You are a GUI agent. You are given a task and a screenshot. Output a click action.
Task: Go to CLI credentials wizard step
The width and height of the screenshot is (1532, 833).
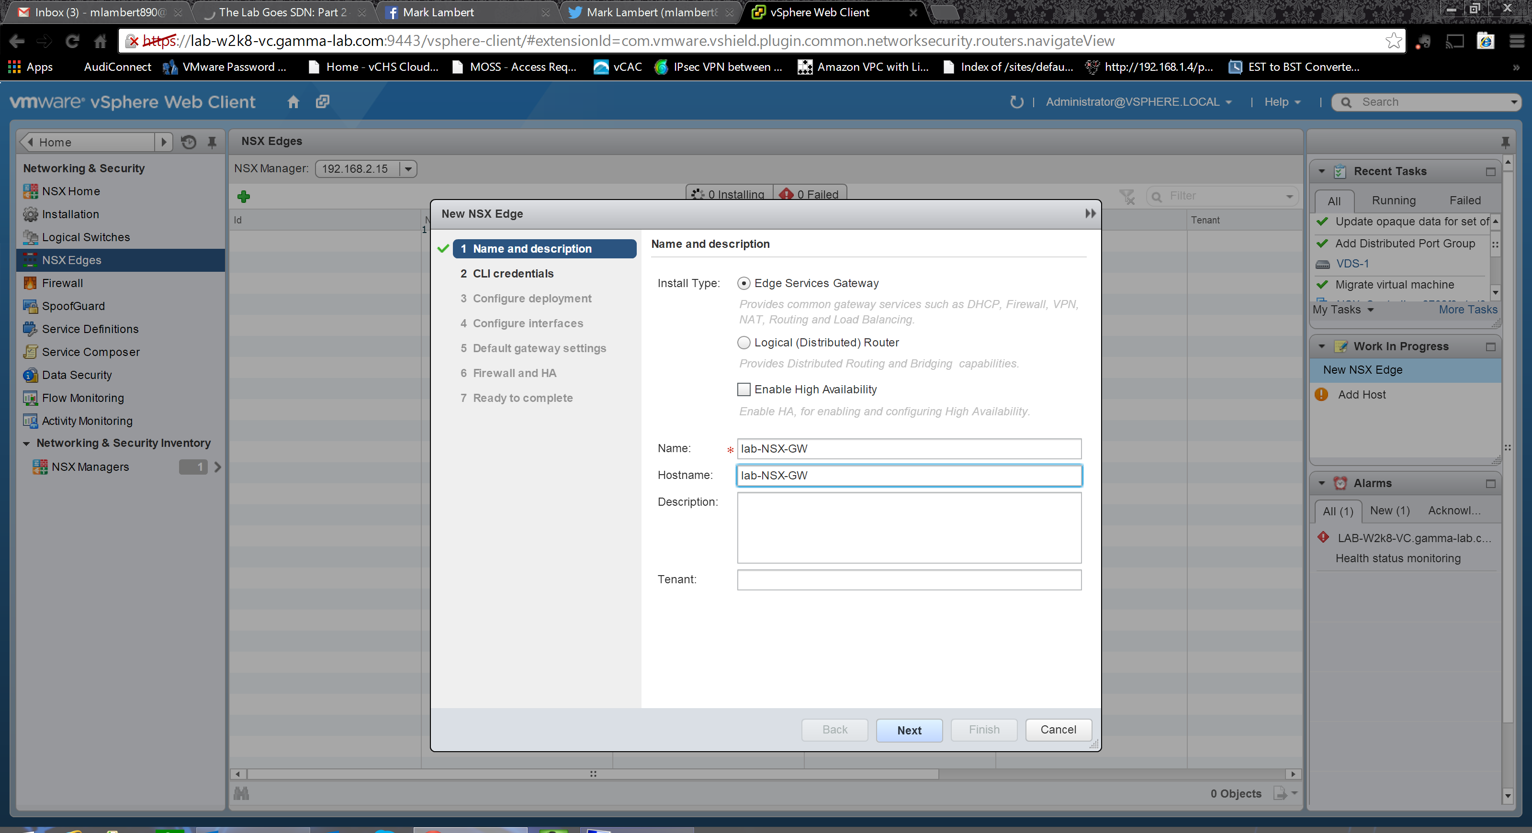(513, 274)
